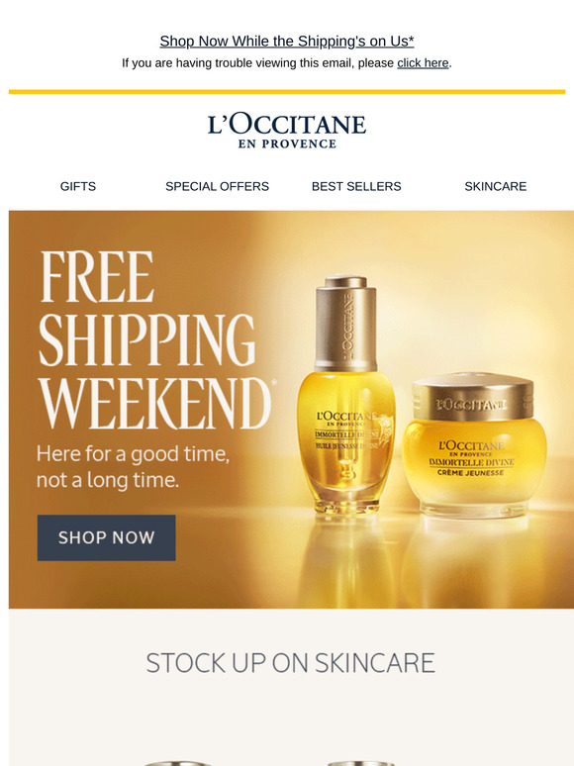574x766 pixels.
Task: Click the L'Occitane en Provence logo
Action: tap(287, 131)
